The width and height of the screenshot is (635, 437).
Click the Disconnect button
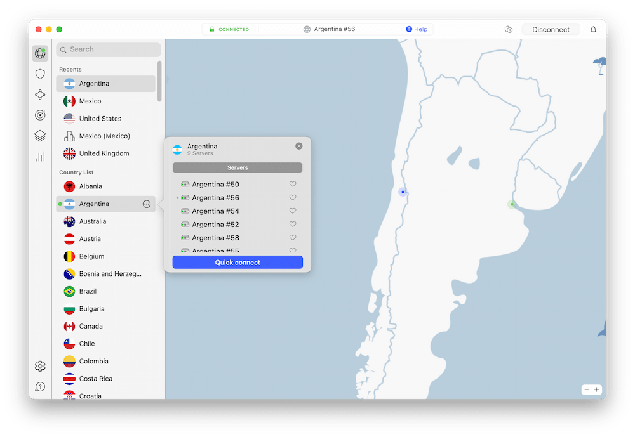point(551,30)
